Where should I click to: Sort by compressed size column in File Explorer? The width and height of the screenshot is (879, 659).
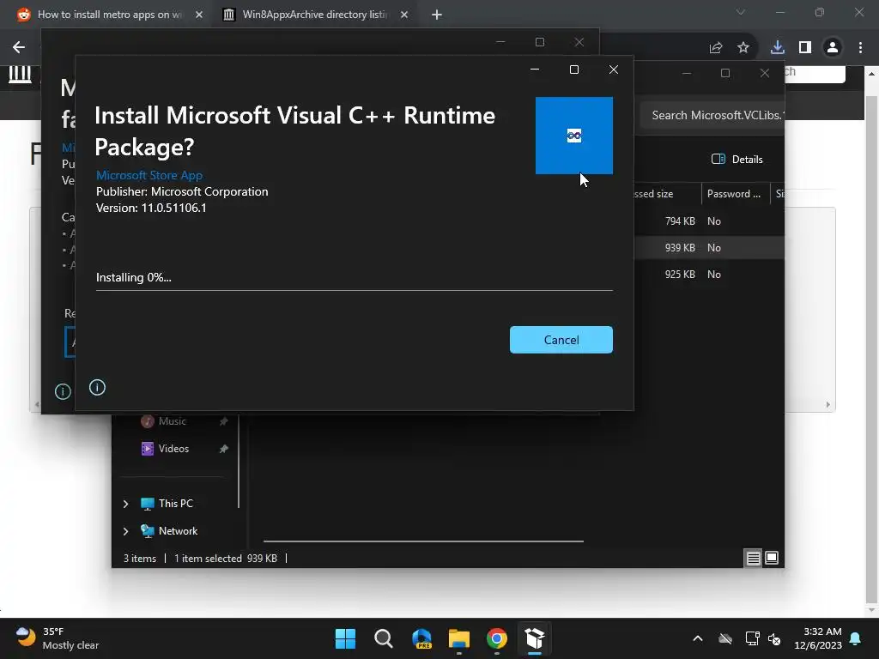667,194
